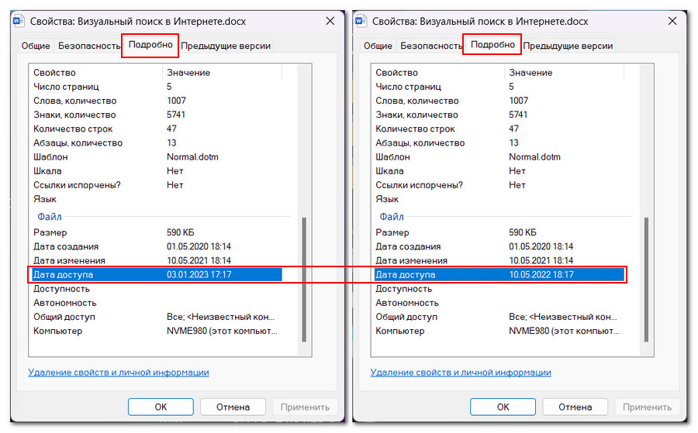Select Количество строк row in right dialog
The height and width of the screenshot is (433, 698).
(x=498, y=129)
